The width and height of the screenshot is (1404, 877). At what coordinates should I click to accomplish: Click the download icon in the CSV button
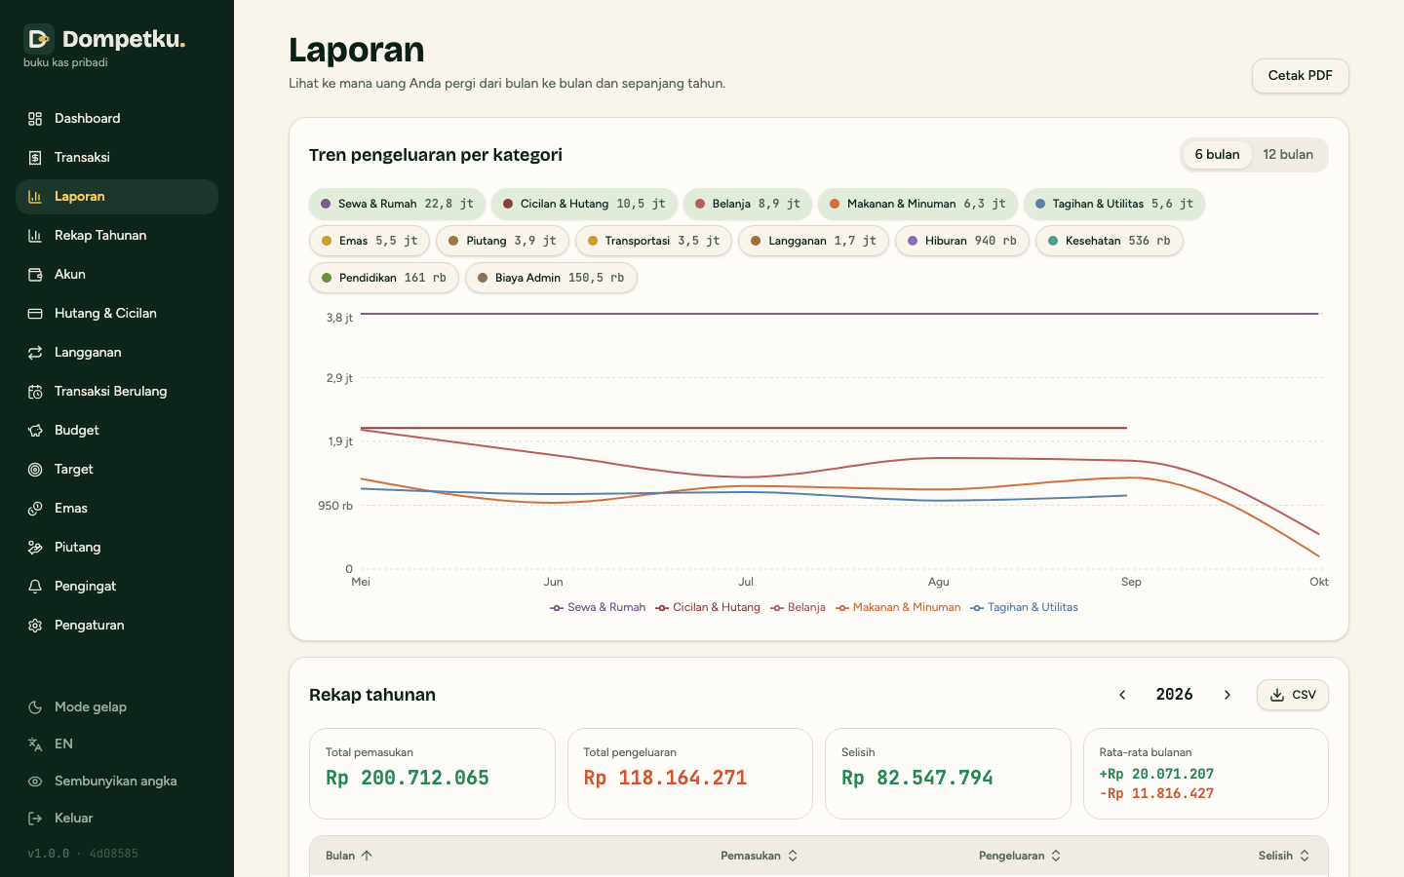tap(1277, 695)
